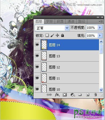
Task: Switch to the 通道 tab
Action: coord(71,22)
